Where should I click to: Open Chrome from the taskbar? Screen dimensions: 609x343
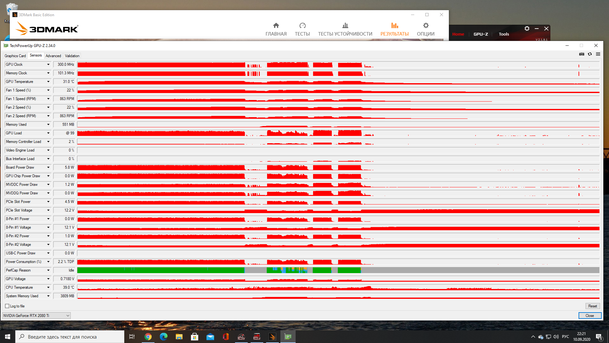point(148,337)
